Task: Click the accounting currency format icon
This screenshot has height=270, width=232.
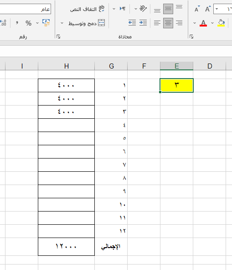Action: tap(46, 23)
